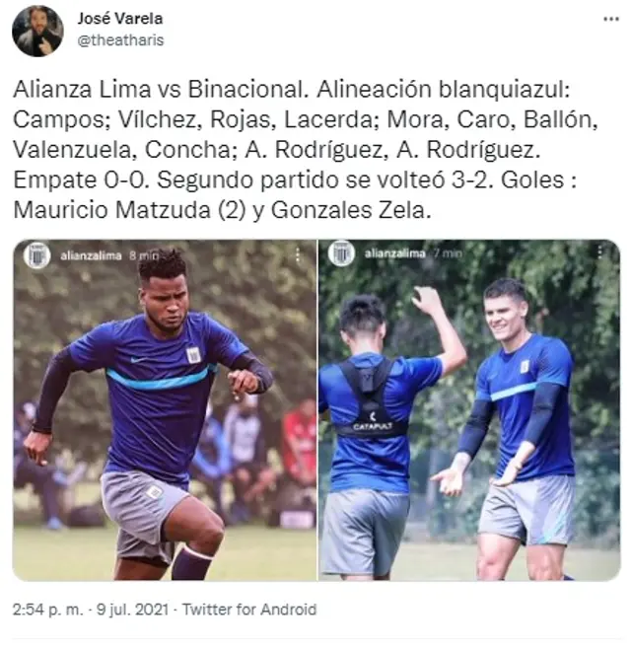Click the 7 min story time label
The width and height of the screenshot is (631, 649).
[x=448, y=253]
